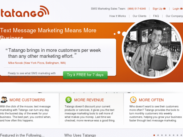Select the fourth carousel dot
The height and width of the screenshot is (137, 183).
click(166, 135)
